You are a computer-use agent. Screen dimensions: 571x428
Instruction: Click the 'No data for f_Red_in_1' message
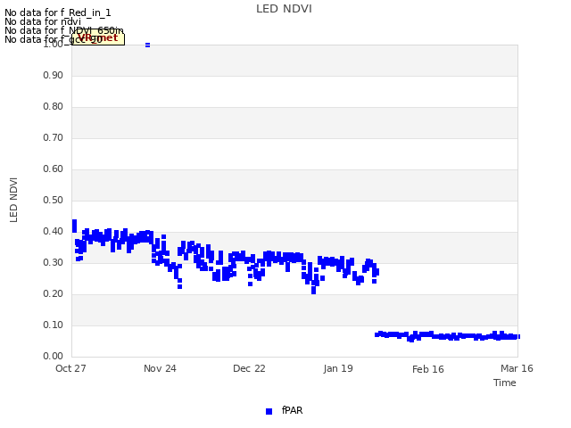57,13
